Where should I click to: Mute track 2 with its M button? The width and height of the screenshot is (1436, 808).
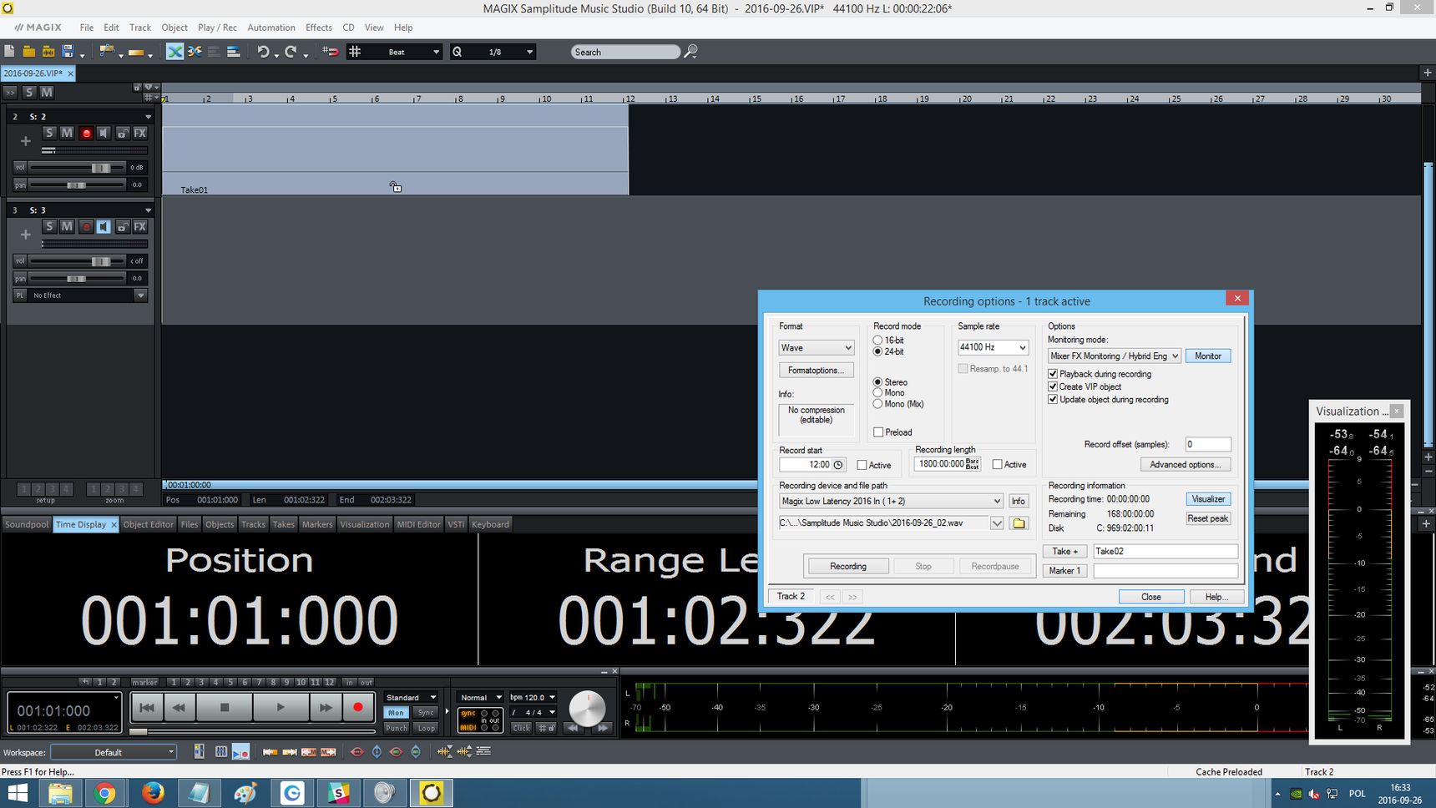67,133
